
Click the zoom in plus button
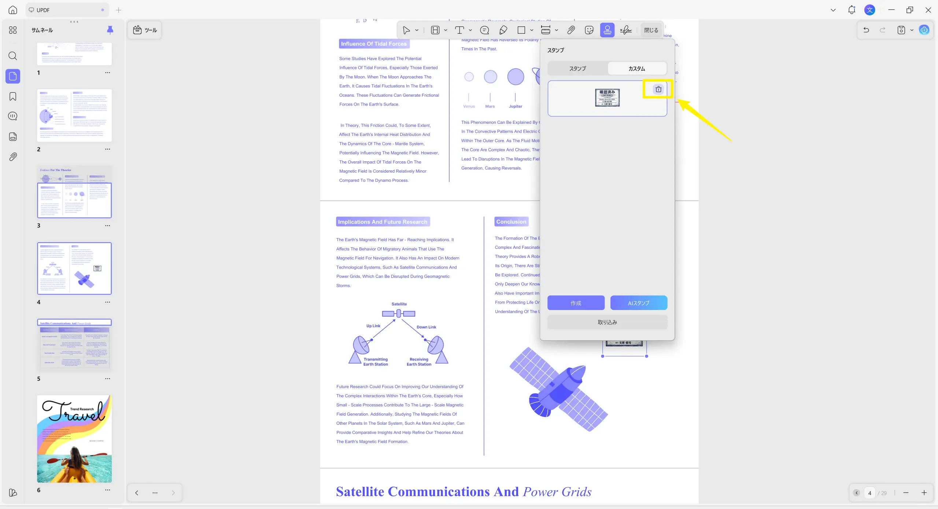pyautogui.click(x=924, y=493)
